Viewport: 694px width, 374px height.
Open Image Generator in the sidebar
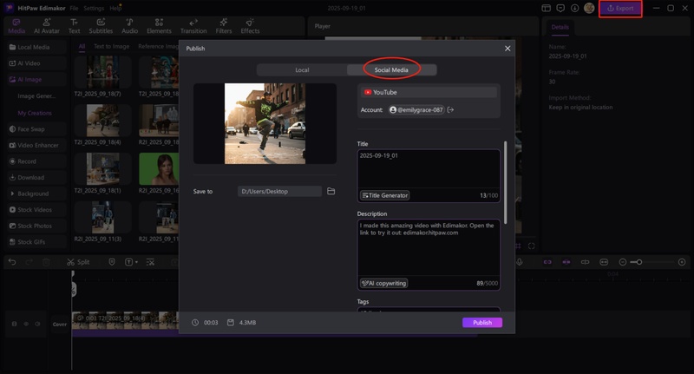[x=36, y=96]
